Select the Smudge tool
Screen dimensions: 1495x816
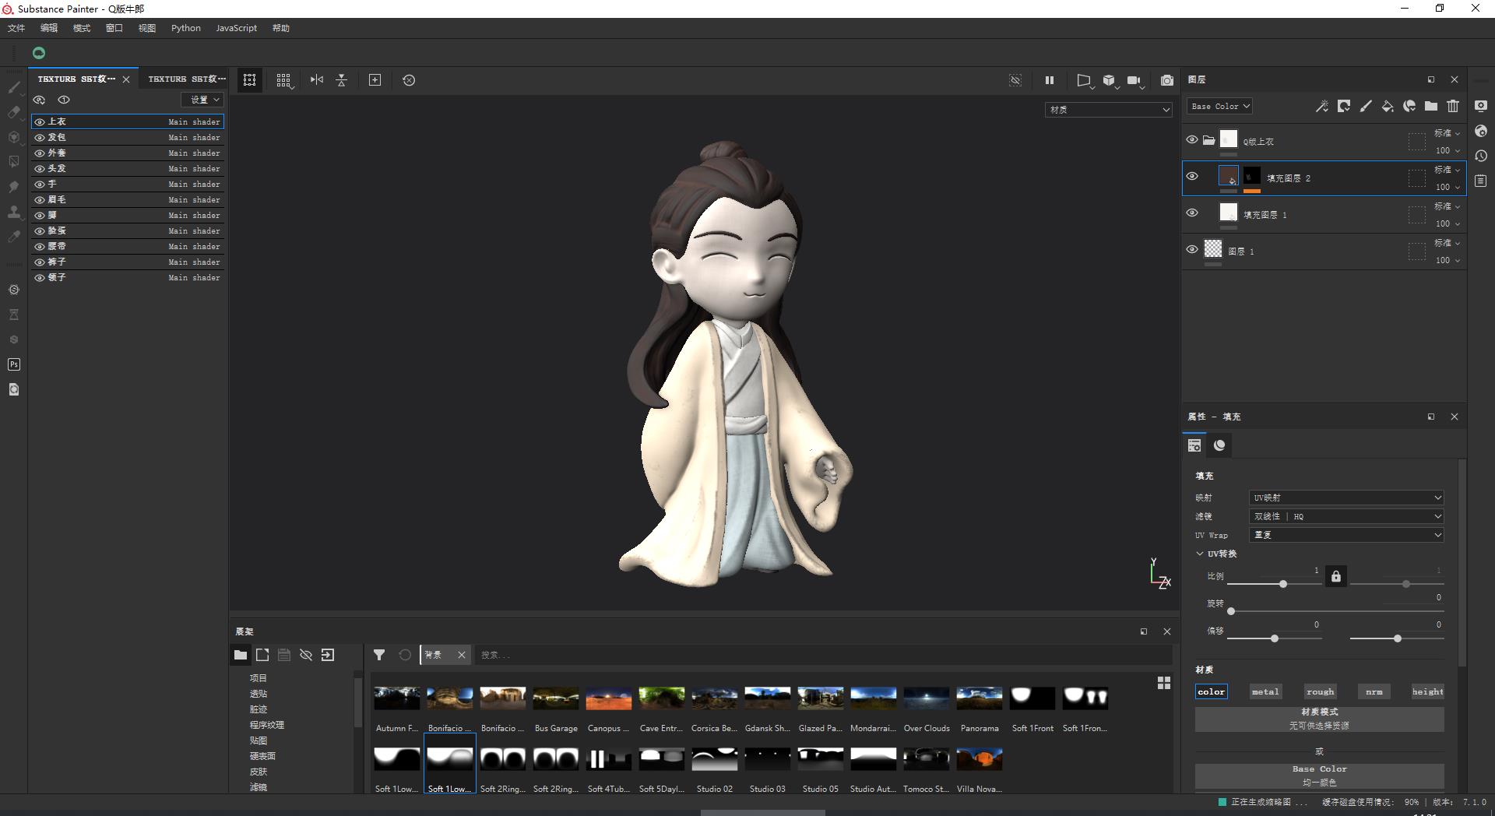[14, 187]
